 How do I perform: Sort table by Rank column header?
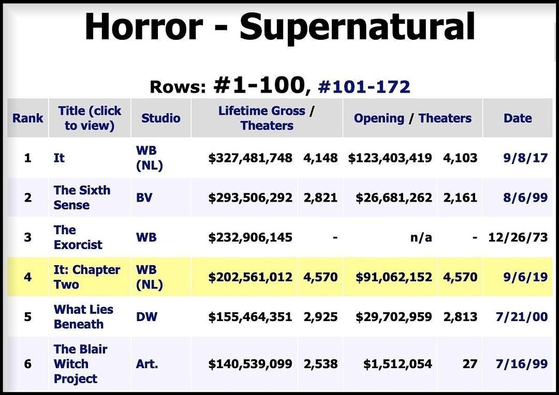tap(28, 118)
